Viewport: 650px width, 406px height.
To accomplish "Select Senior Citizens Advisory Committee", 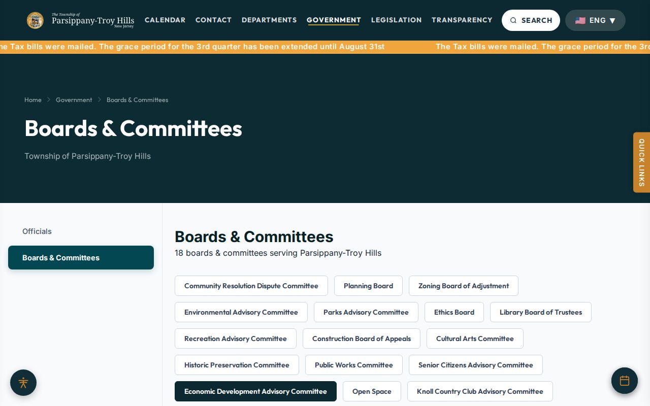I will coord(476,365).
